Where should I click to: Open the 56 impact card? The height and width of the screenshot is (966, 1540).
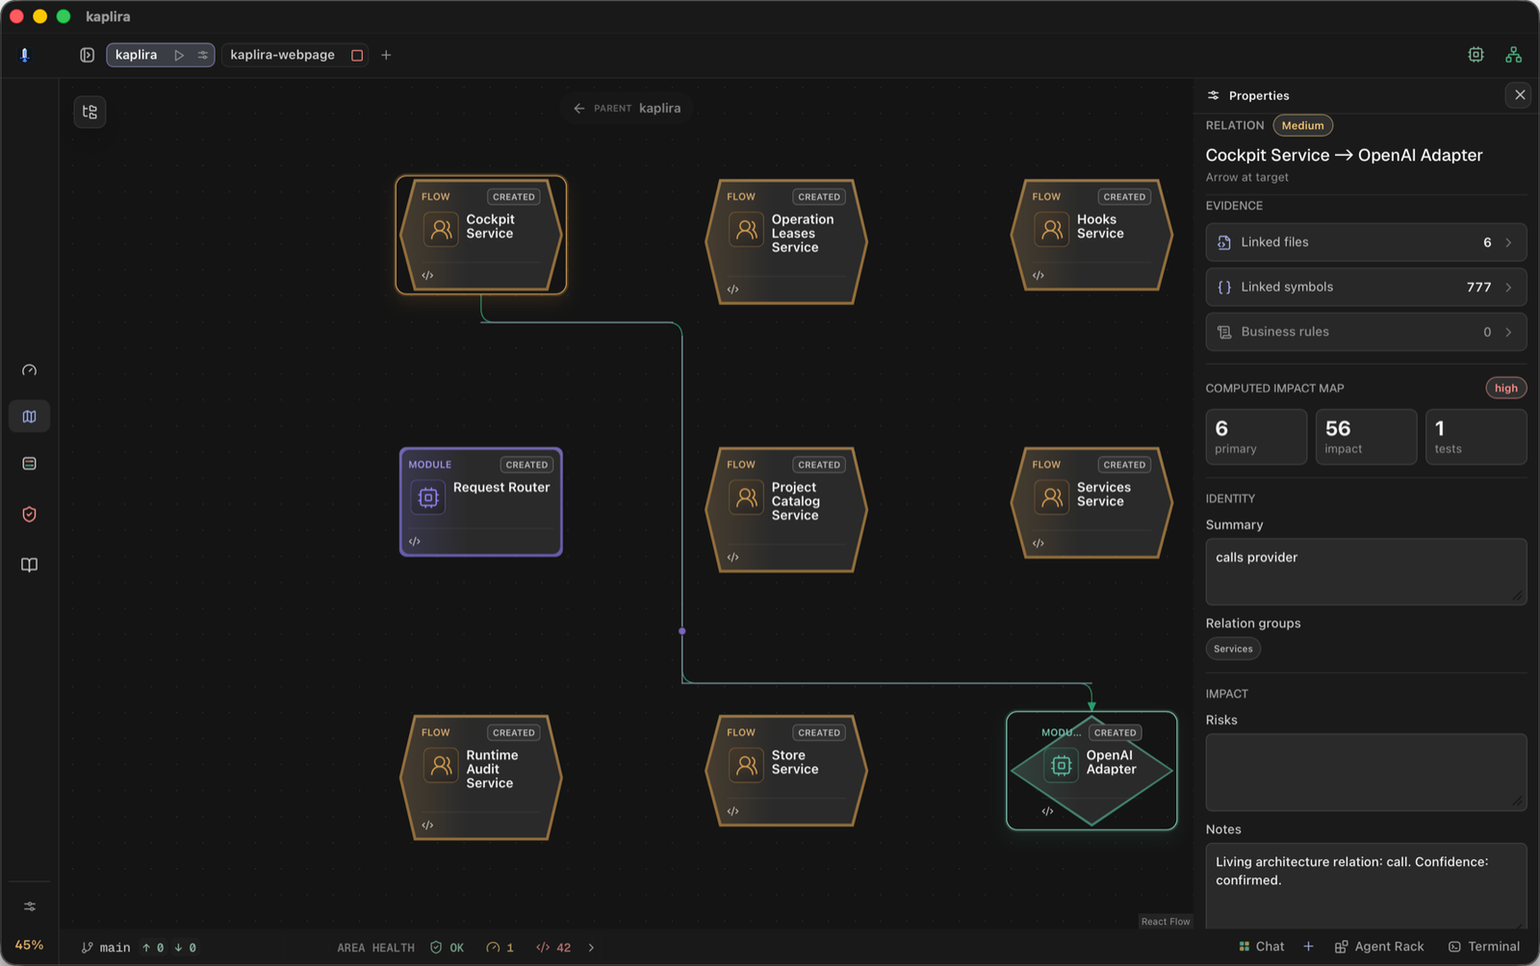click(1366, 437)
